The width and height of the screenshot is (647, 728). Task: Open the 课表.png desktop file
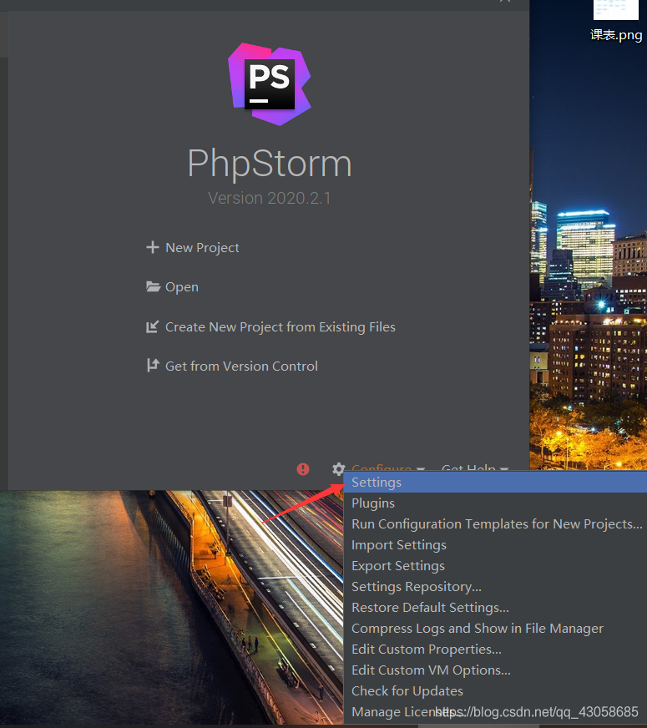pyautogui.click(x=616, y=21)
